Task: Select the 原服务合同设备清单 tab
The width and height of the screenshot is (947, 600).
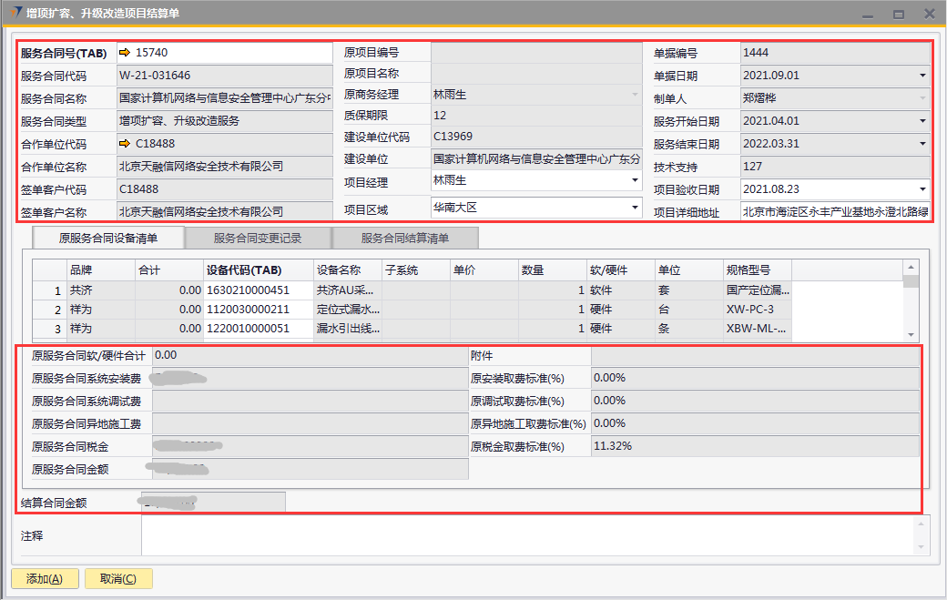Action: pos(108,239)
